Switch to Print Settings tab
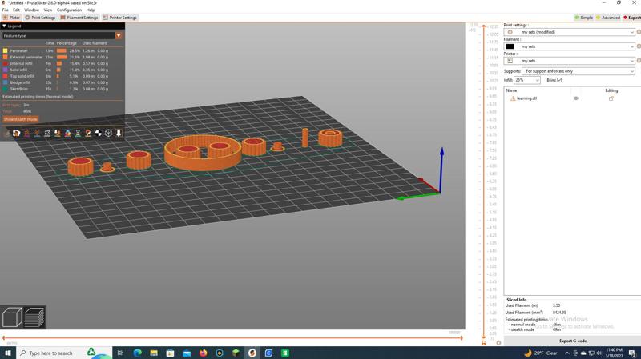Viewport: 641px width, 359px height. pos(40,18)
